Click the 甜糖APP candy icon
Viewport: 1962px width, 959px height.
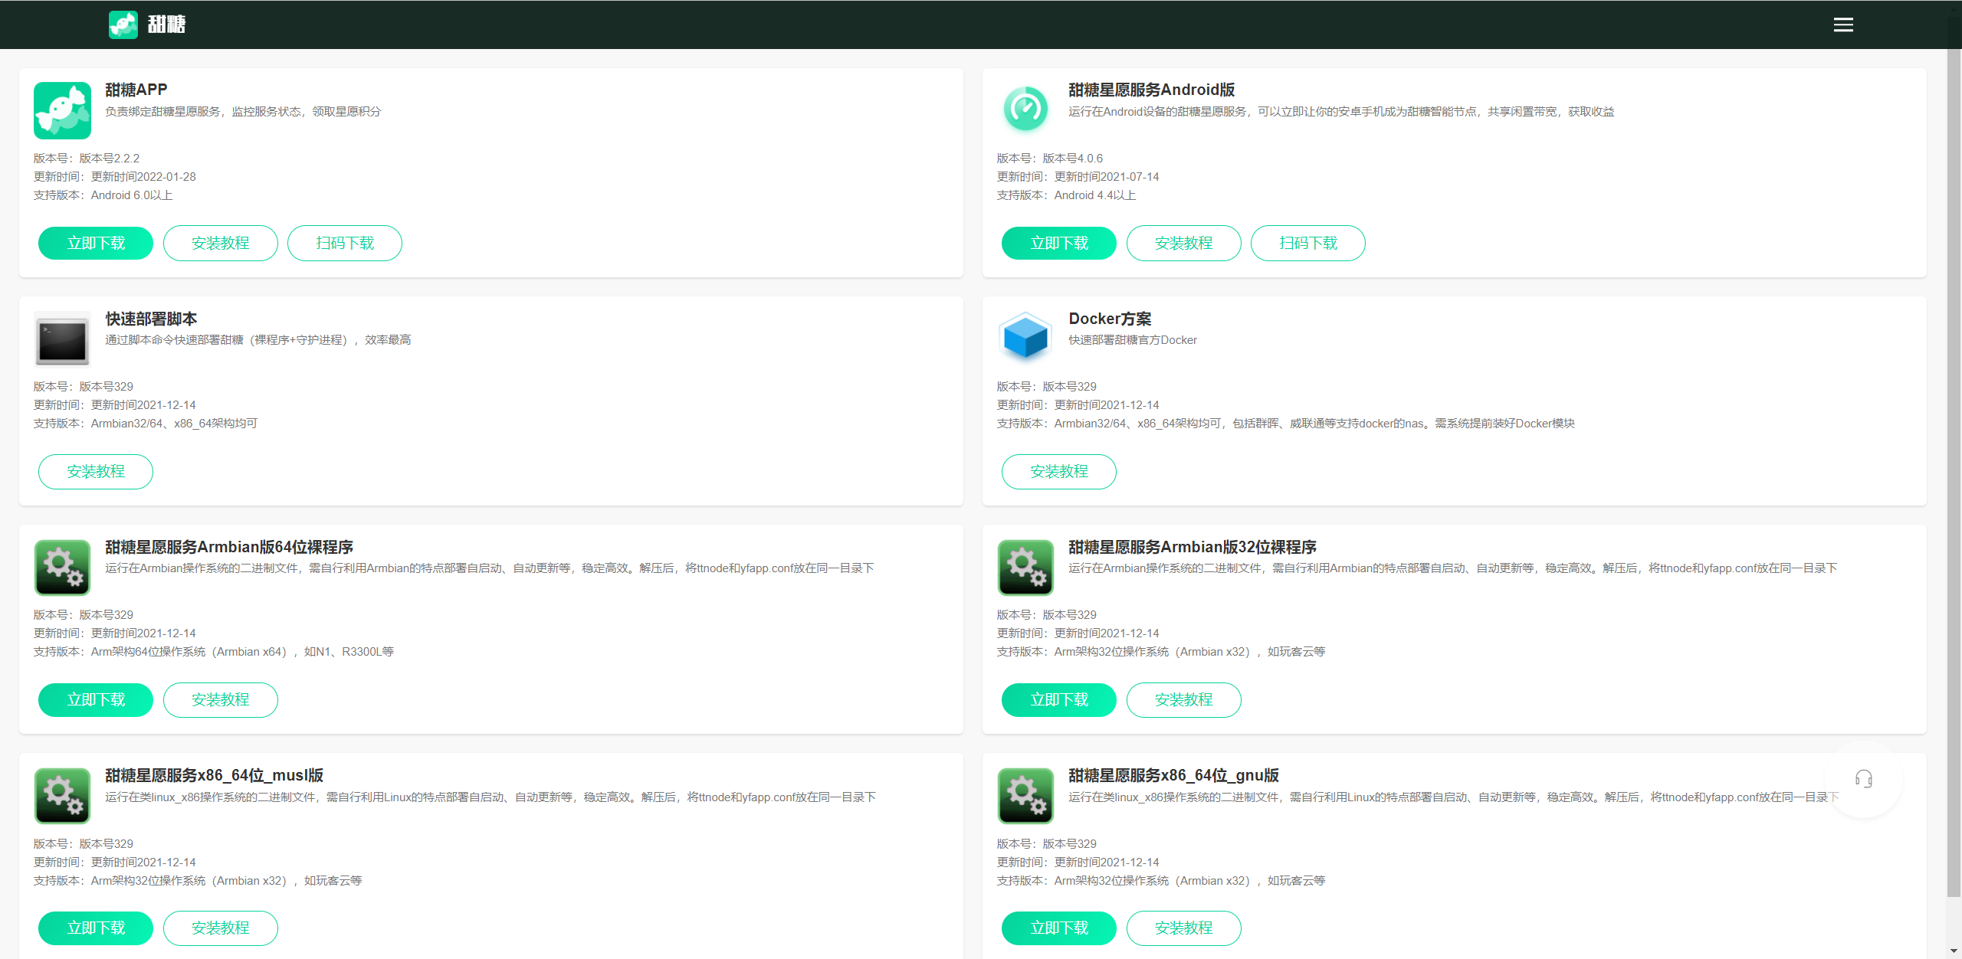click(x=62, y=110)
